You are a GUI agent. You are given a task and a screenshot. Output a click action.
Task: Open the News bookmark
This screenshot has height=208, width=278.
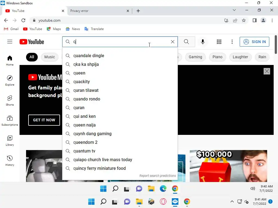click(x=73, y=29)
